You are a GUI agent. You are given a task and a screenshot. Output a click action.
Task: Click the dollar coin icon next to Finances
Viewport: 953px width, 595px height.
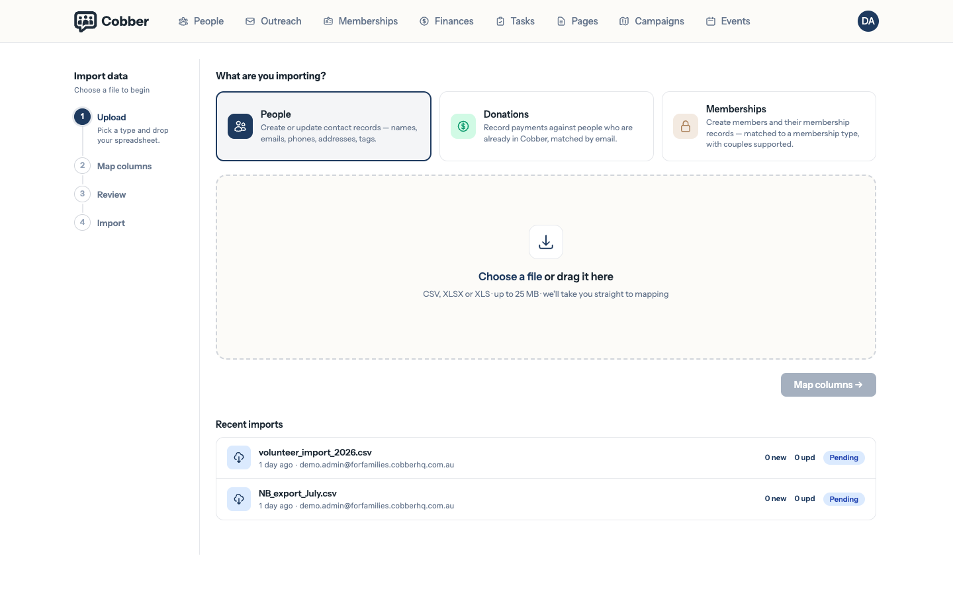(x=424, y=21)
